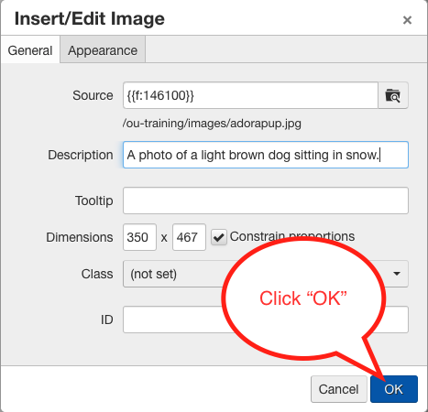Viewport: 428px width, 412px height.
Task: Cancel the image dialog
Action: click(339, 389)
